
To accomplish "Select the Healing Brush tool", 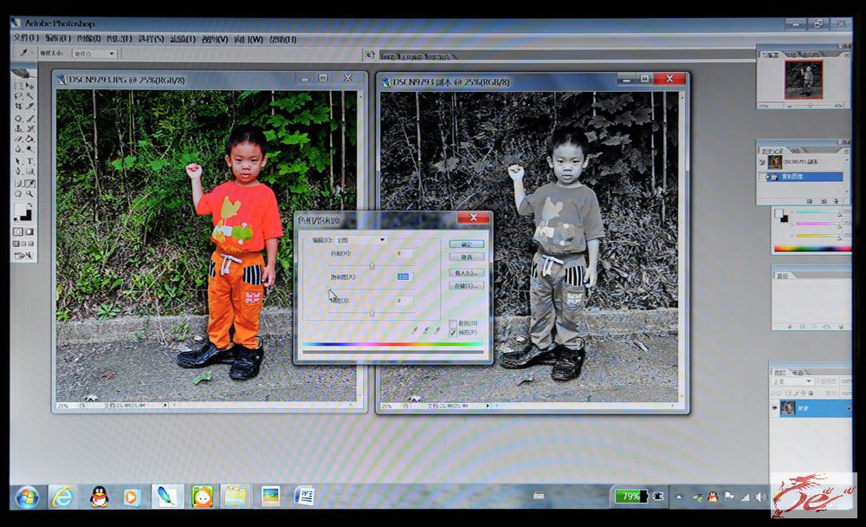I will click(x=18, y=119).
